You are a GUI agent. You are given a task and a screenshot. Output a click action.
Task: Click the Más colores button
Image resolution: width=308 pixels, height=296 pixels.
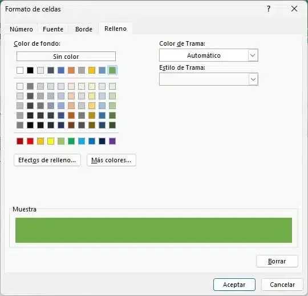111,160
